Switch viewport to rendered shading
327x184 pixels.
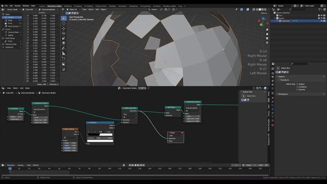click(265, 9)
